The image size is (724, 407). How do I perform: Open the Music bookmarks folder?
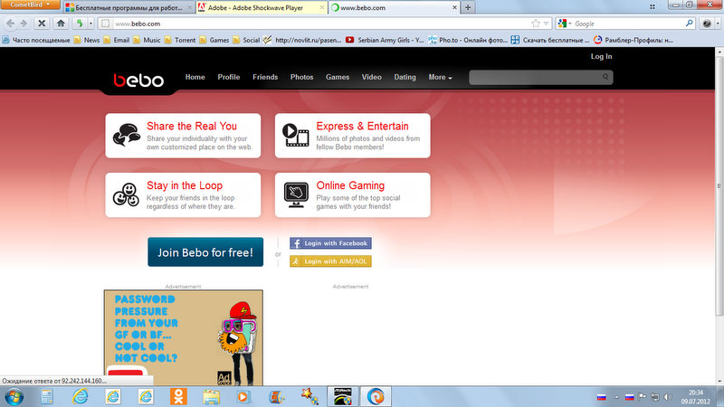[x=147, y=40]
